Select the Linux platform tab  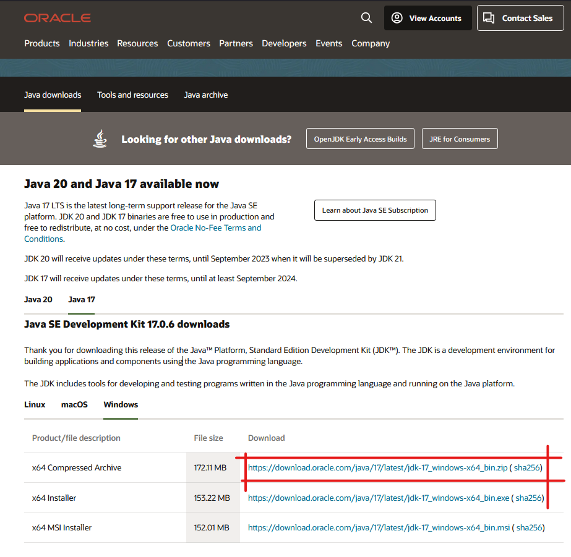[x=35, y=404]
